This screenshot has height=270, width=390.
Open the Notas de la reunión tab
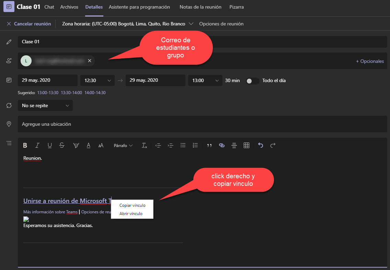pos(200,7)
